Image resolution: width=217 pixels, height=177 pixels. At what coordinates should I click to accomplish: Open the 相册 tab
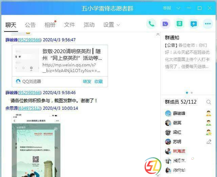pos(50,25)
